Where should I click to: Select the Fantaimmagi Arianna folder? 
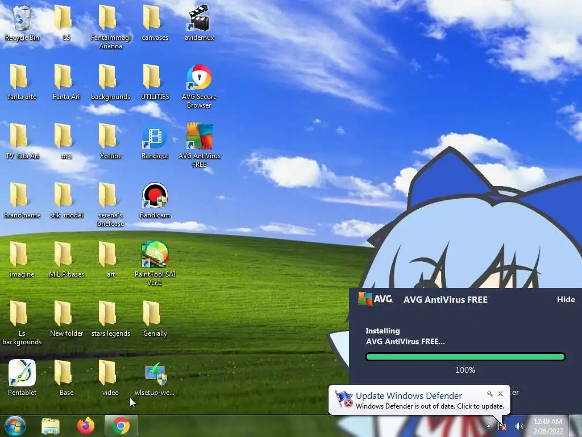(x=111, y=27)
